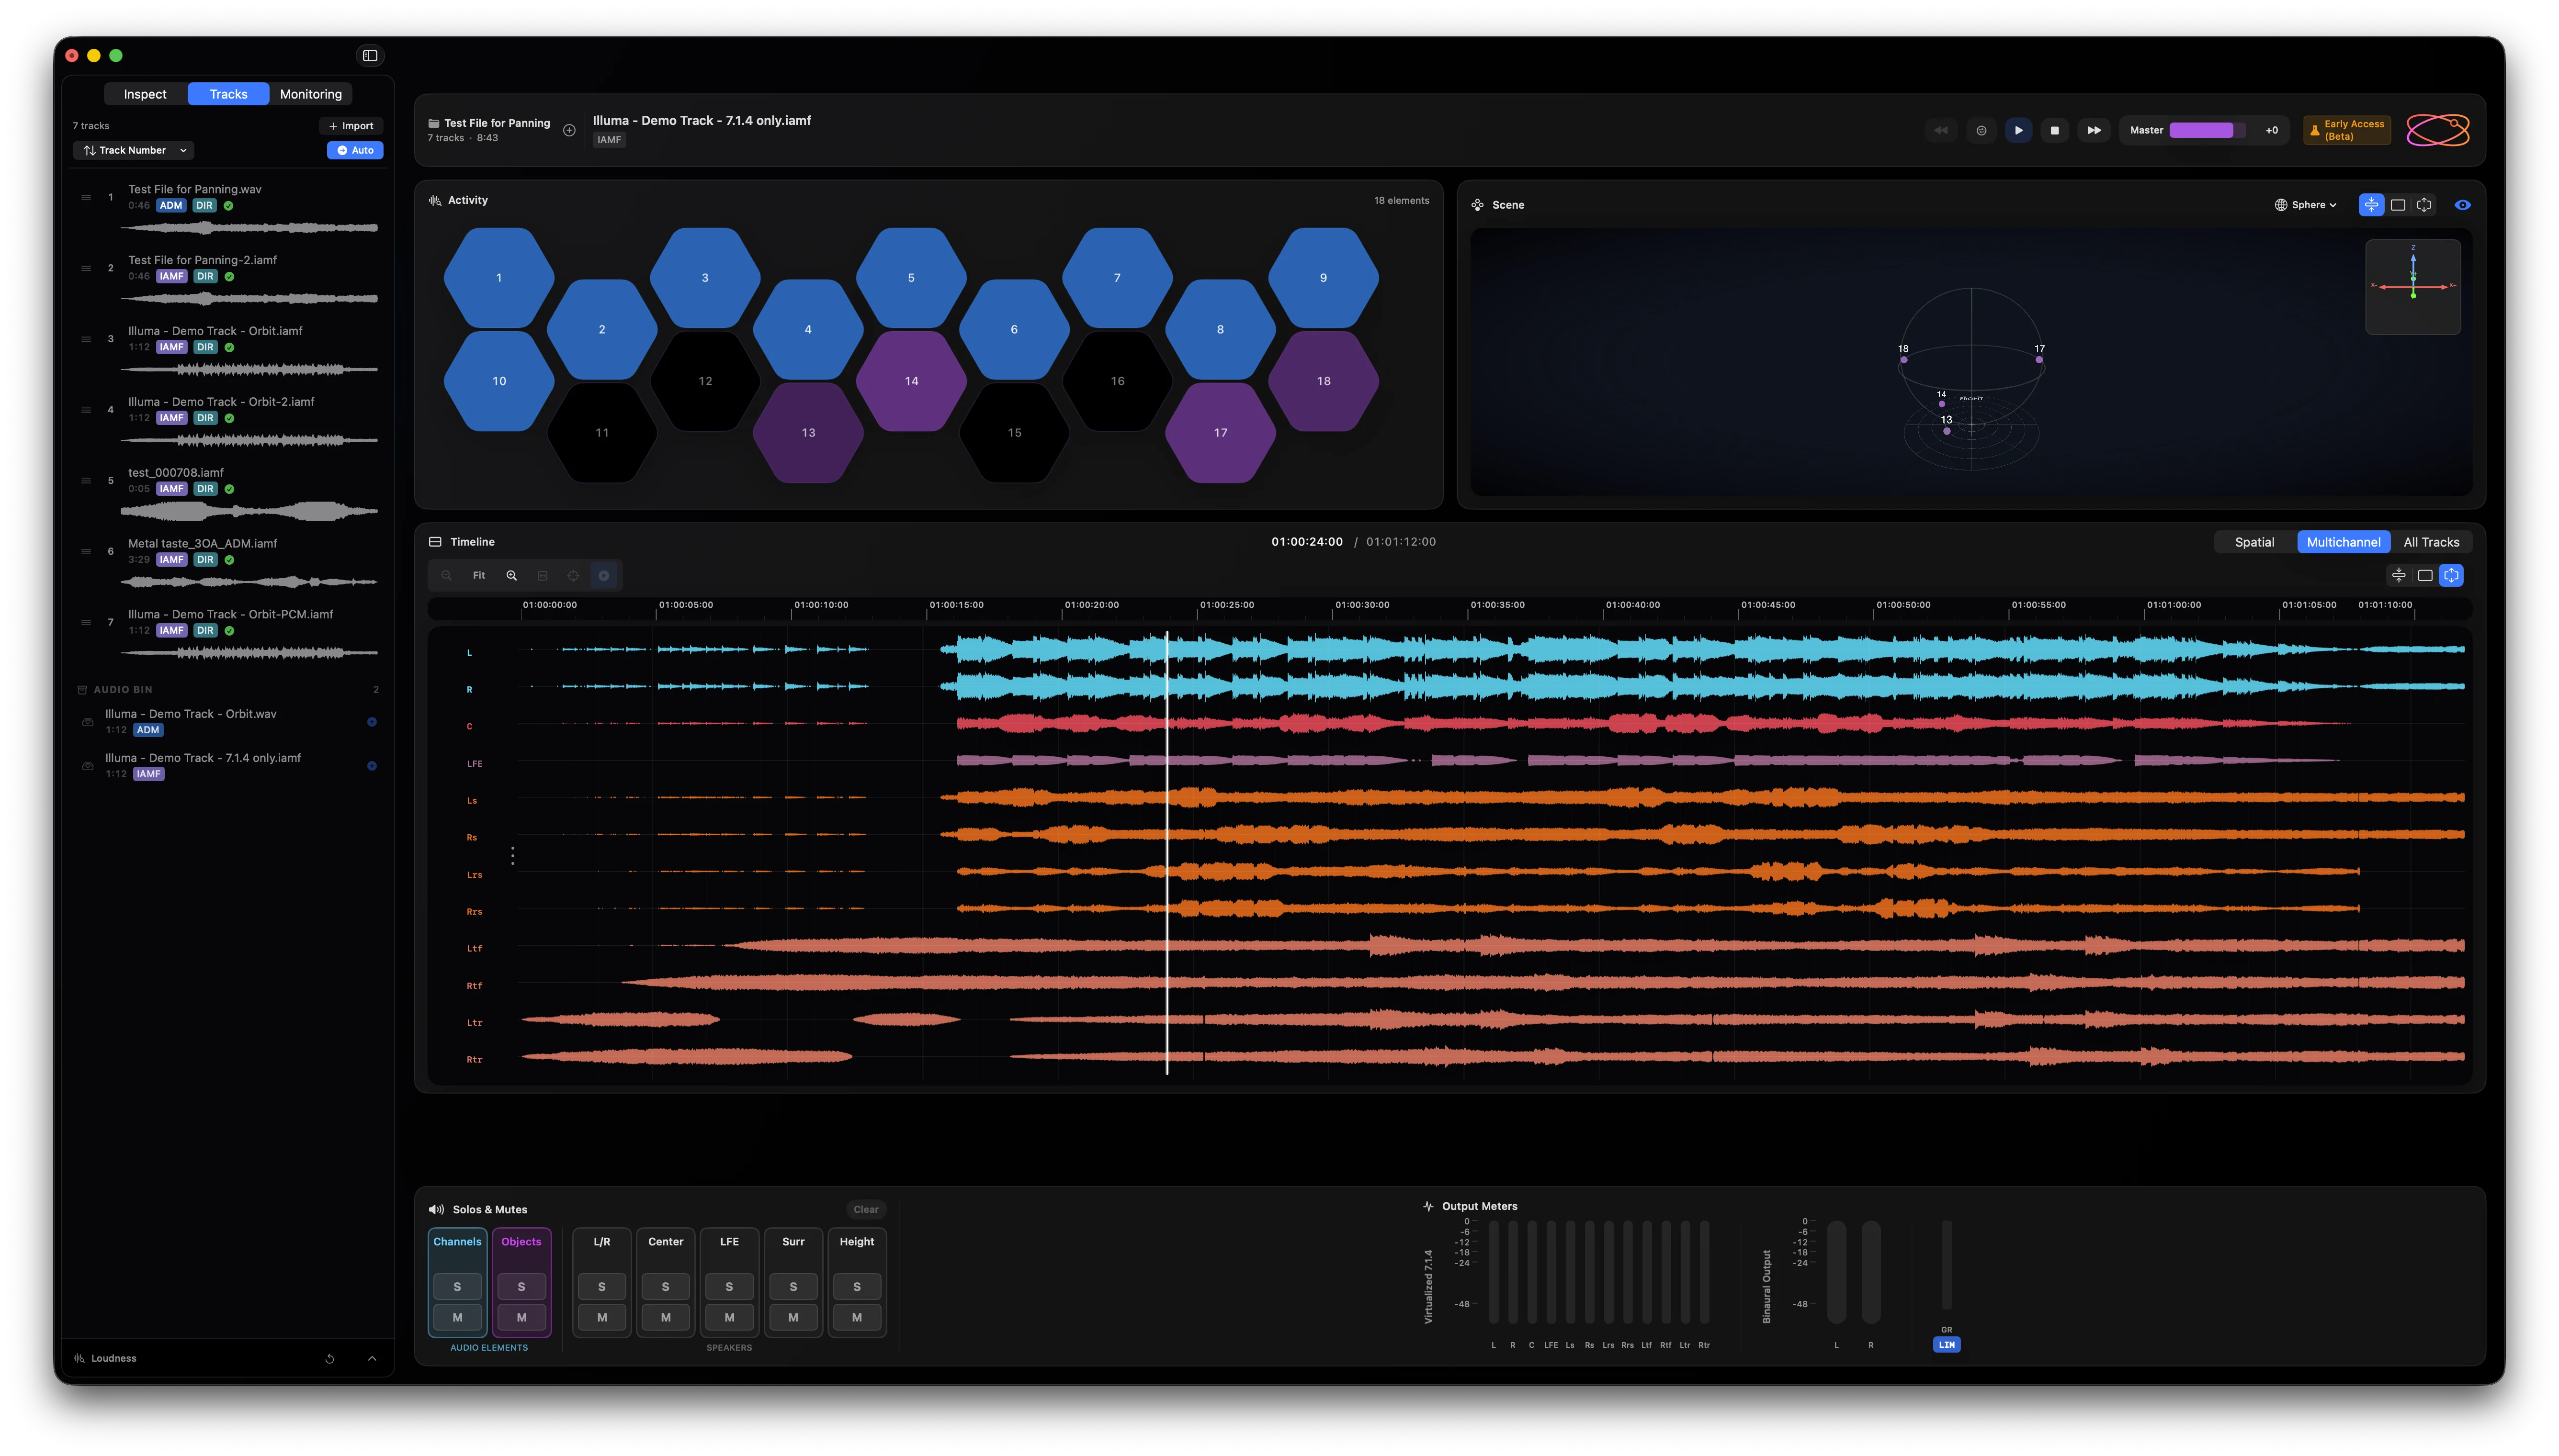Screen dimensions: 2559x1456
Task: Click activity hexagon 14
Action: tap(911, 381)
